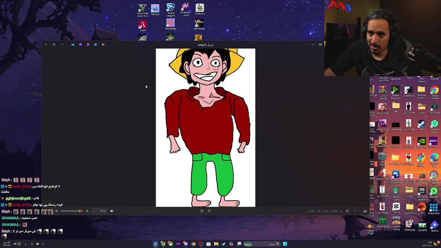Open Soulframe desktop shortcut
Image resolution: width=441 pixels, height=248 pixels.
point(200,9)
